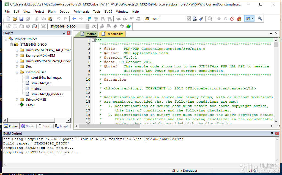
Task: Open Options for Target magic wand icon
Action: click(94, 26)
